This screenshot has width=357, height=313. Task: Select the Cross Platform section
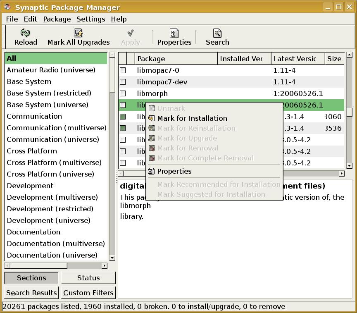[x=32, y=151]
